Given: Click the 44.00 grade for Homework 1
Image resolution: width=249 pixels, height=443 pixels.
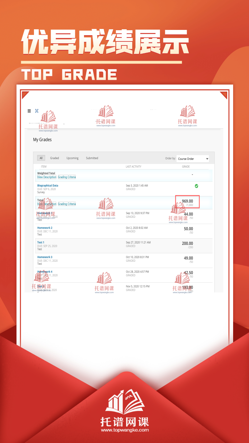Looking at the screenshot, I should 188,214.
